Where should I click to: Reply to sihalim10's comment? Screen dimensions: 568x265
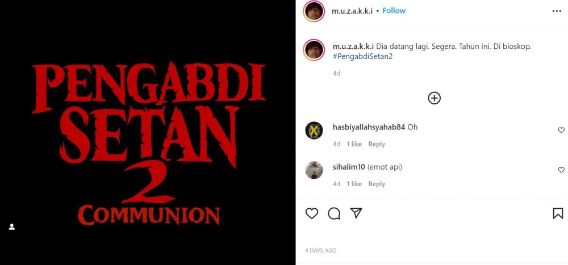point(377,184)
